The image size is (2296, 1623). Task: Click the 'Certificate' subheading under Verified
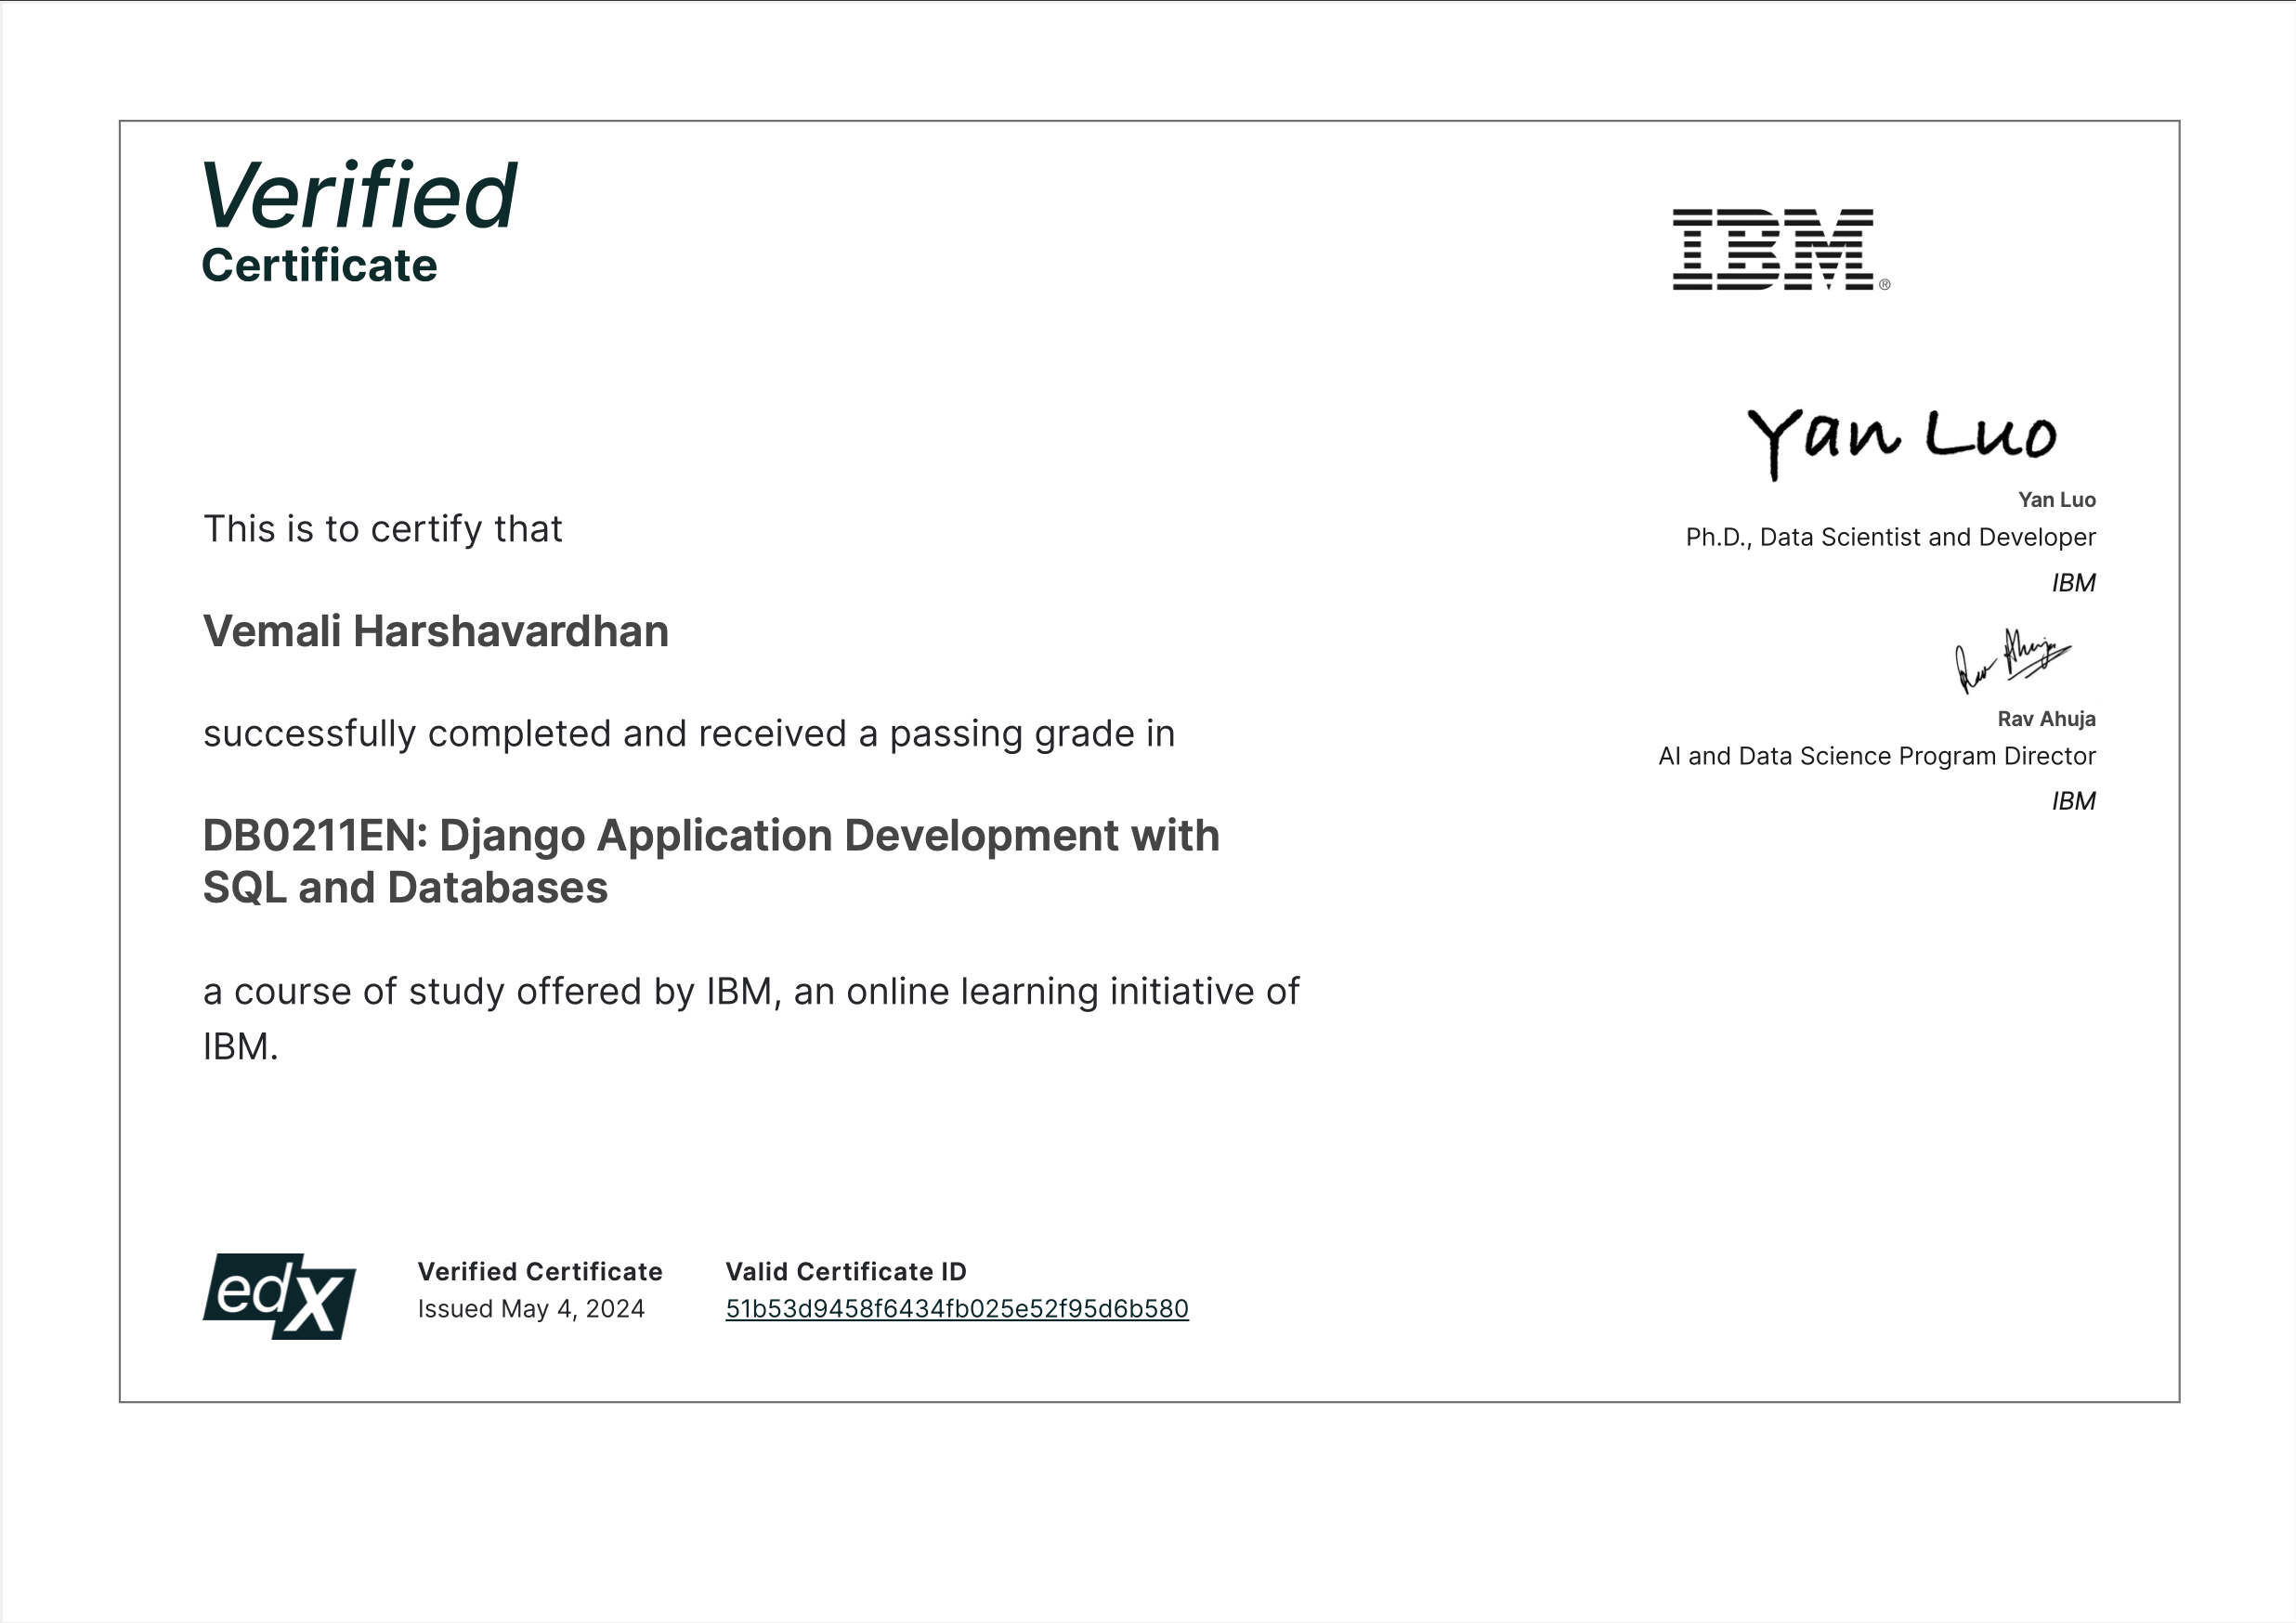pyautogui.click(x=319, y=266)
